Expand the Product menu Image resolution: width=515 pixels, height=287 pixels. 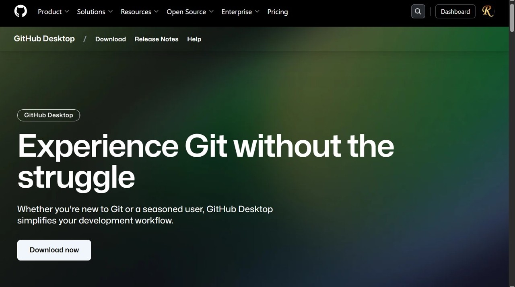click(54, 12)
